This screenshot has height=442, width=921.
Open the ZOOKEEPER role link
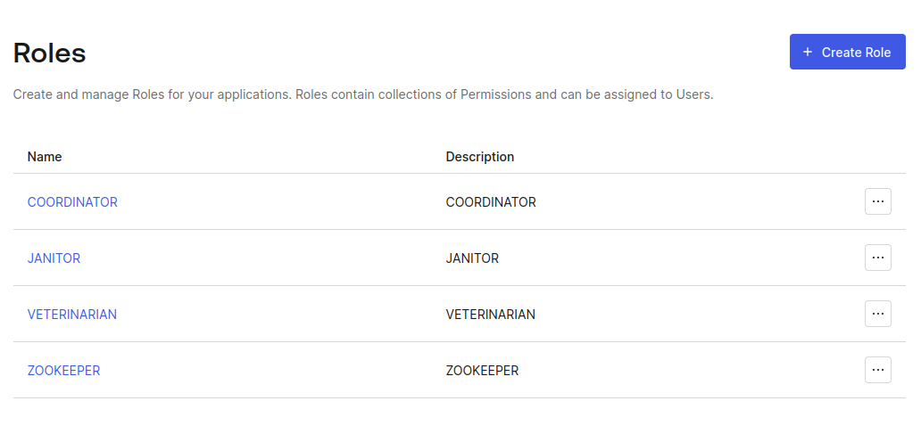pos(63,371)
